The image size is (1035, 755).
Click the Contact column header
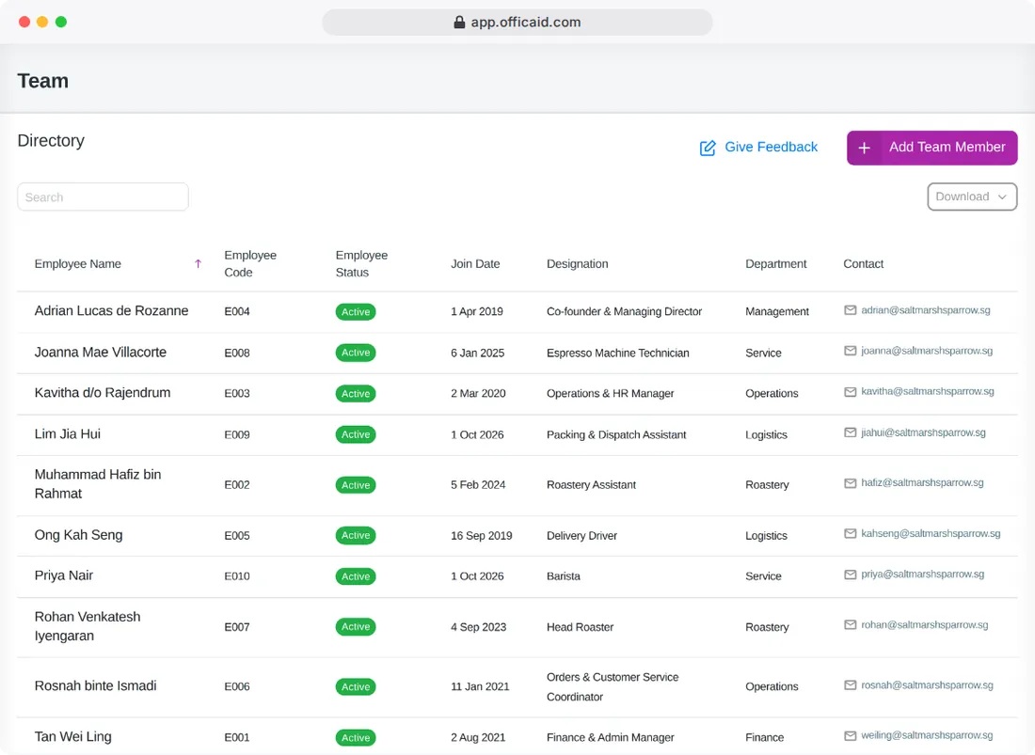[x=864, y=264]
